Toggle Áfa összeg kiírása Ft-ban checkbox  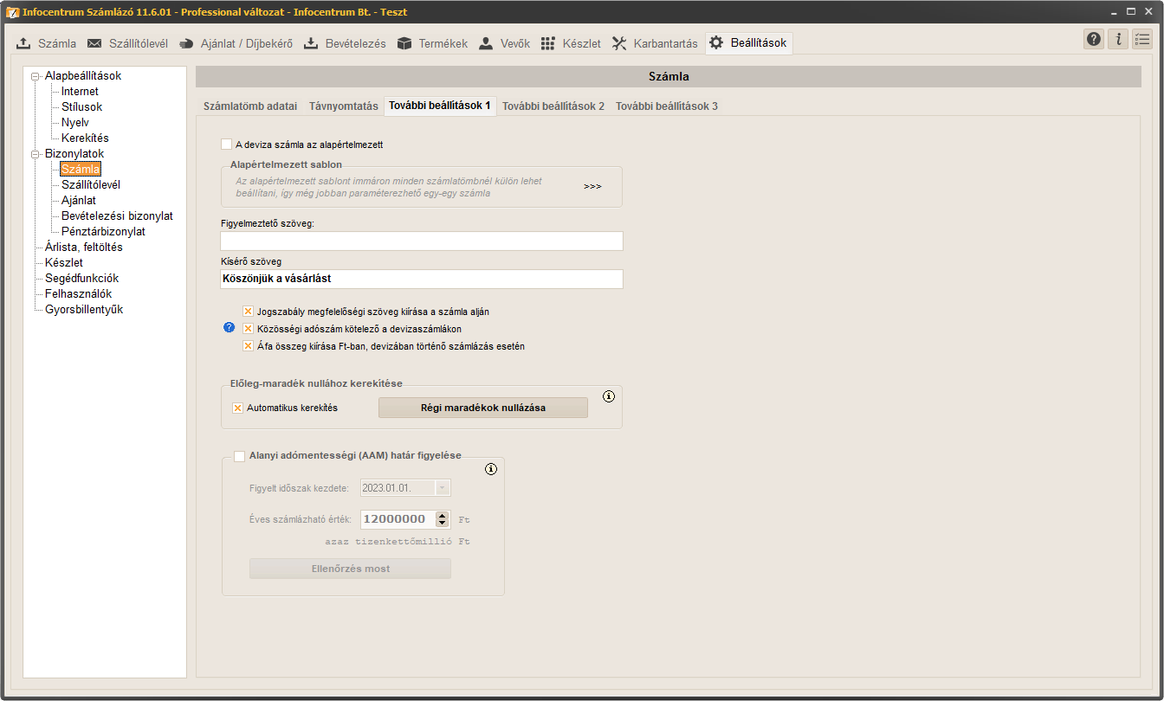click(x=248, y=346)
